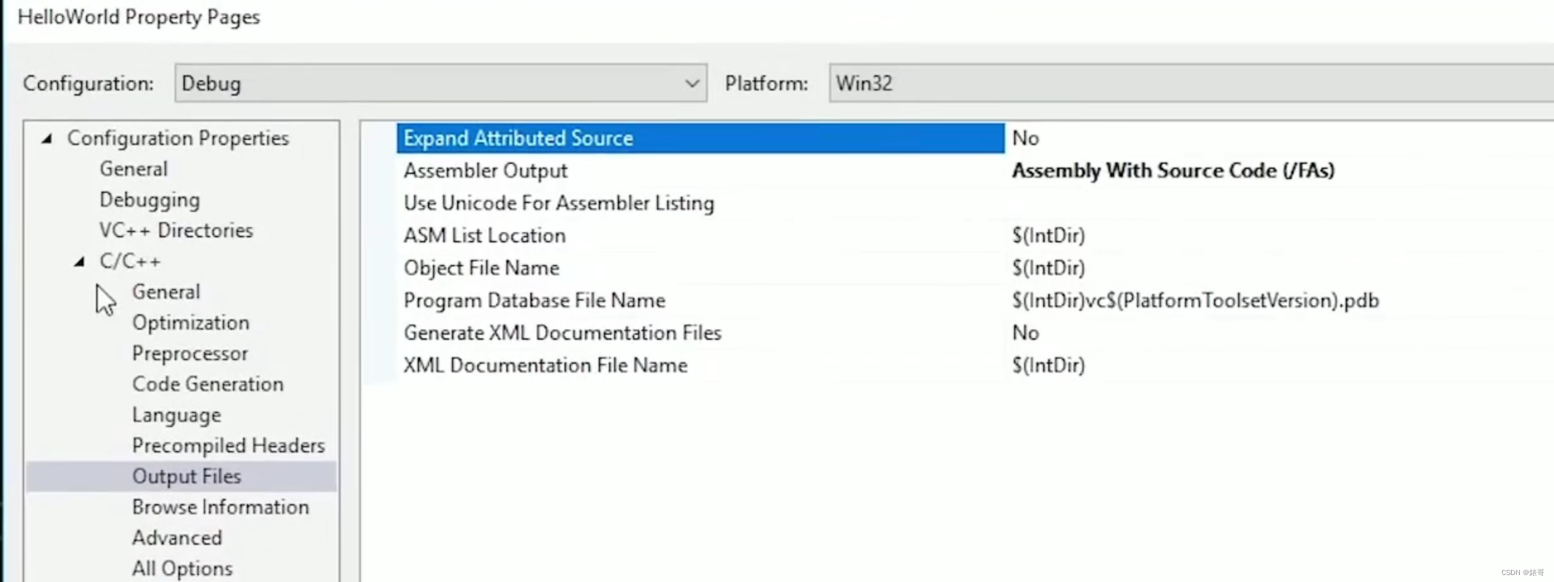Select the Optimization tree item

point(191,323)
